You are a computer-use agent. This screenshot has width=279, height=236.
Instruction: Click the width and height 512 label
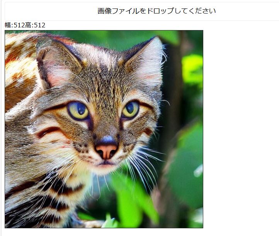(x=25, y=25)
